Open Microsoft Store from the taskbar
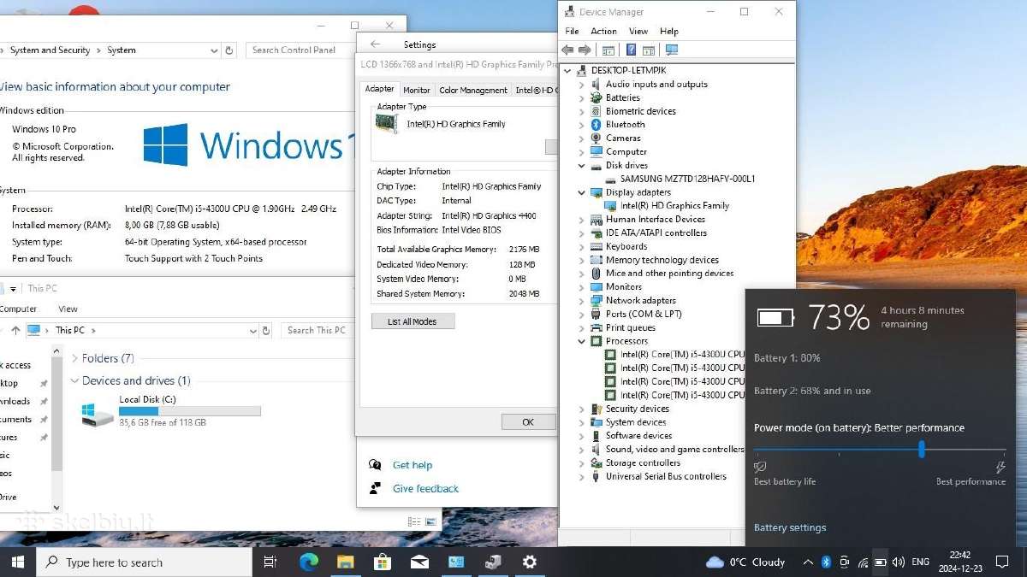 383,562
